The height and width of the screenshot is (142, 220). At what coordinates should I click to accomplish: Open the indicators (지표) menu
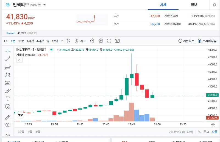tap(80, 41)
